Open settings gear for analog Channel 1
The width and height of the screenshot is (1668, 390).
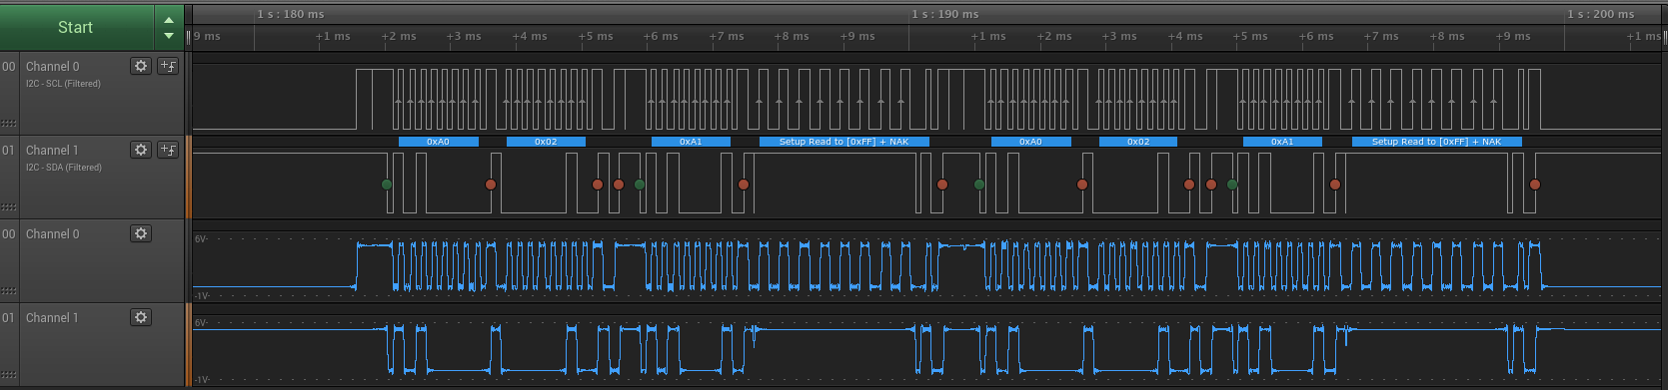click(141, 317)
